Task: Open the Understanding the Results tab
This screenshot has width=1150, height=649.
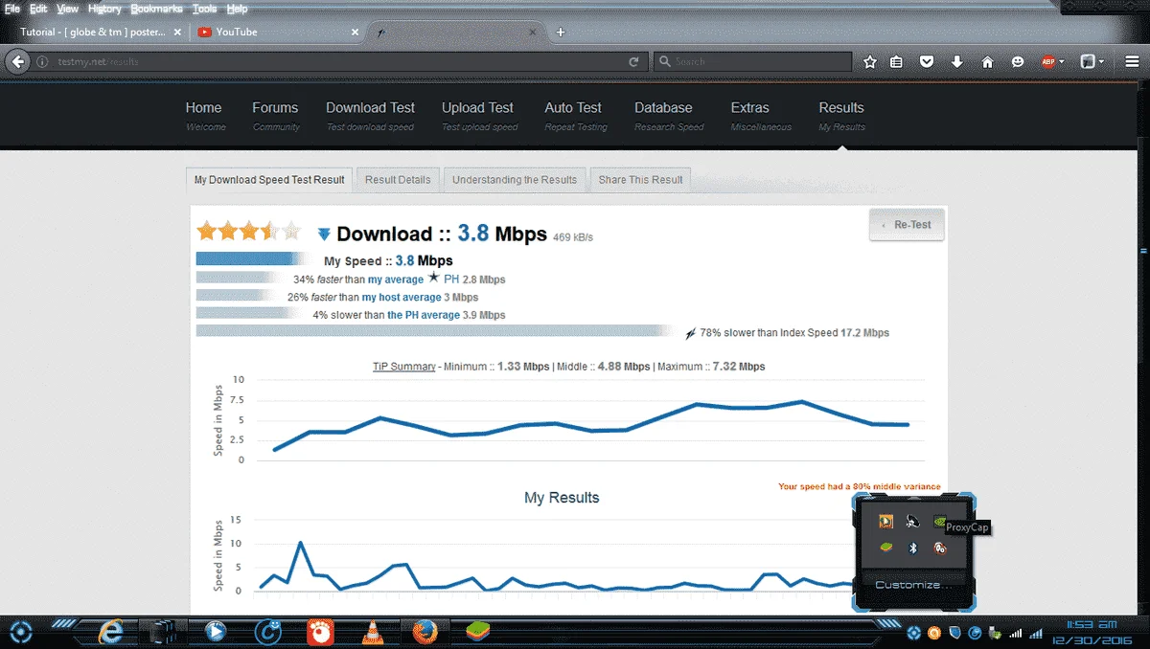Action: 515,179
